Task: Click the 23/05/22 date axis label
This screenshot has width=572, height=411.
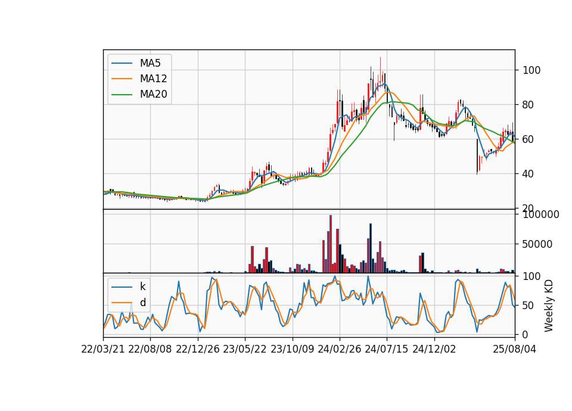Action: click(245, 349)
